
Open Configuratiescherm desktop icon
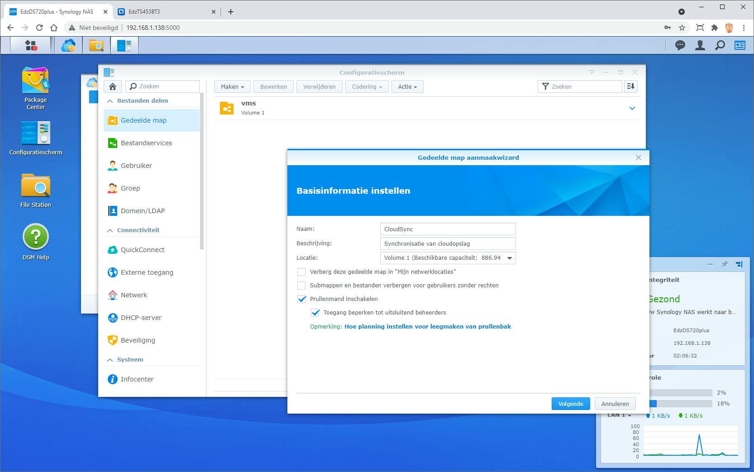(x=36, y=138)
